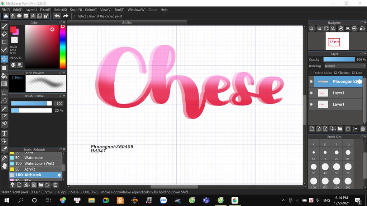The image size is (367, 206).
Task: Open Airbrush settings gear
Action: (59, 175)
